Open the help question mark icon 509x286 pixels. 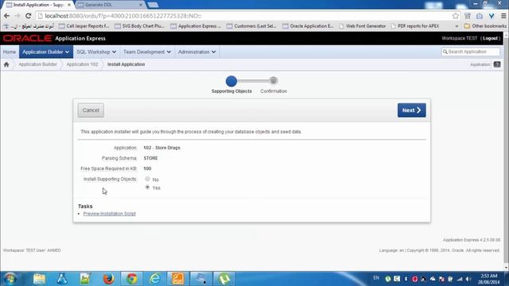point(496,64)
